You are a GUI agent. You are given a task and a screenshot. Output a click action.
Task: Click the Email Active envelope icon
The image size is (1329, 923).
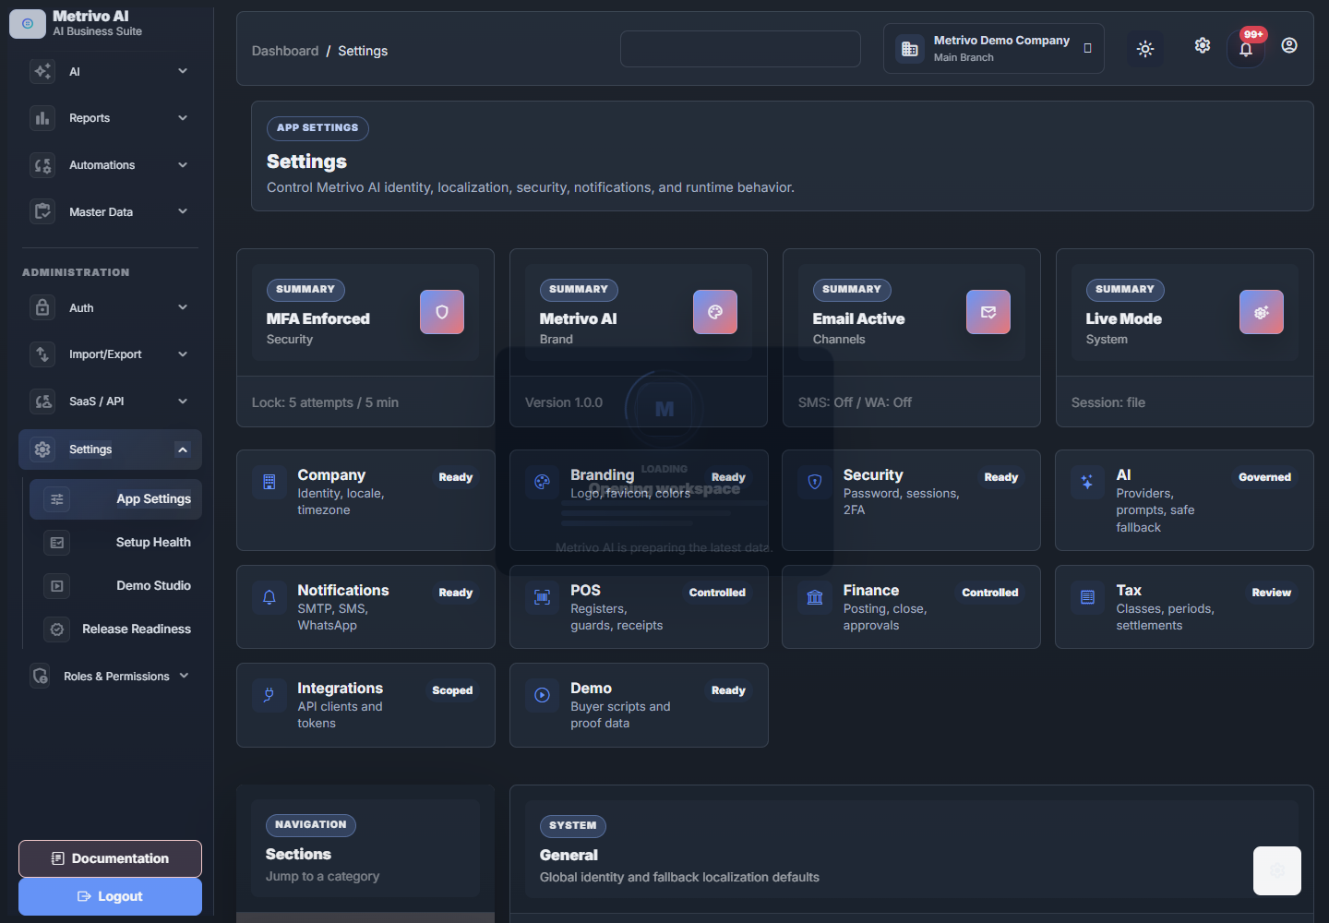tap(988, 312)
